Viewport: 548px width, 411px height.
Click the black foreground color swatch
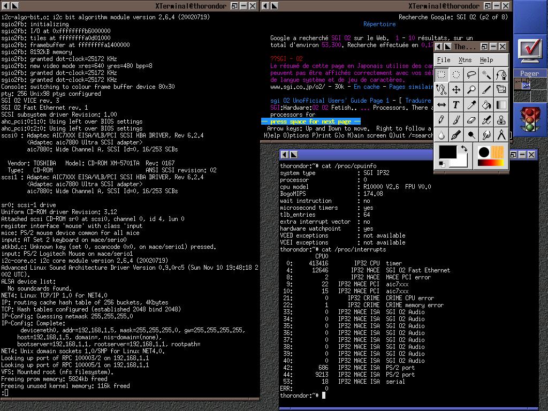pos(447,153)
